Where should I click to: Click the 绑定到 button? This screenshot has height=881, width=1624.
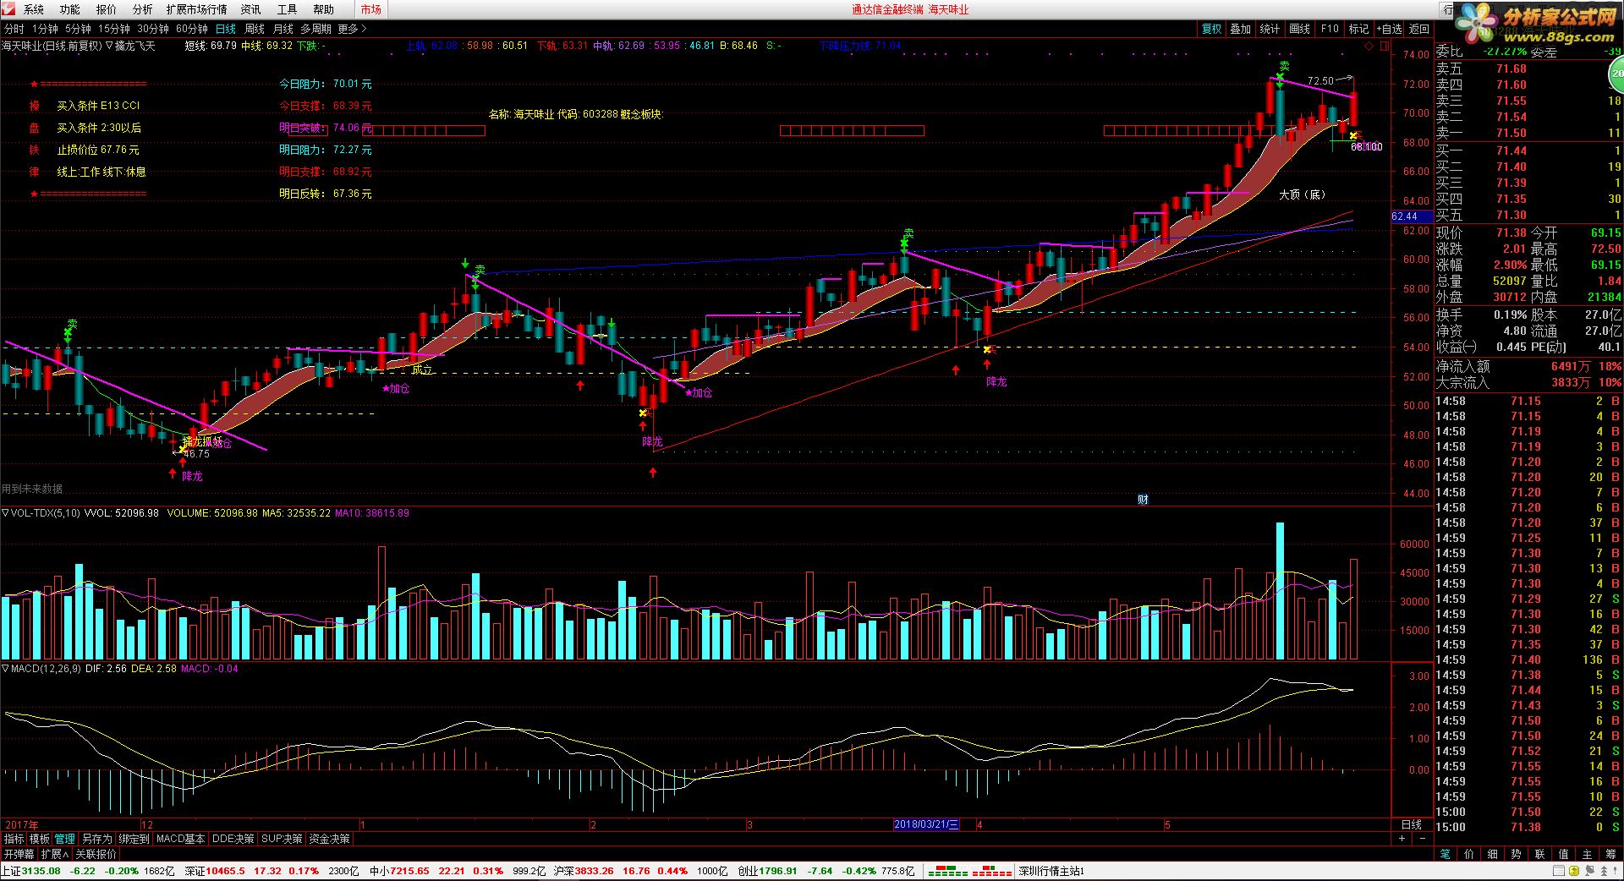[134, 839]
